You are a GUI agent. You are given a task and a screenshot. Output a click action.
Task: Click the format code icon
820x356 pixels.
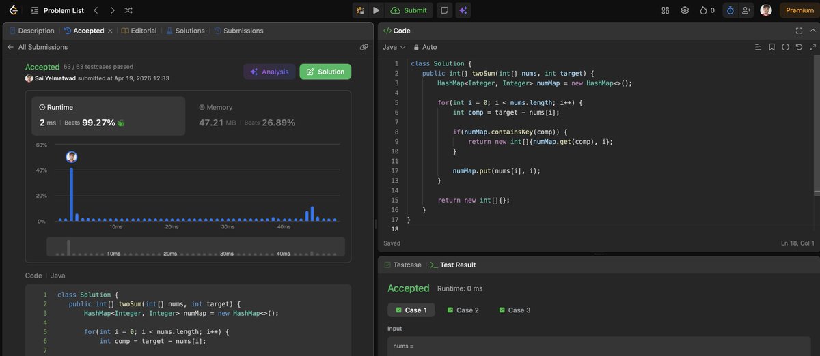point(758,47)
